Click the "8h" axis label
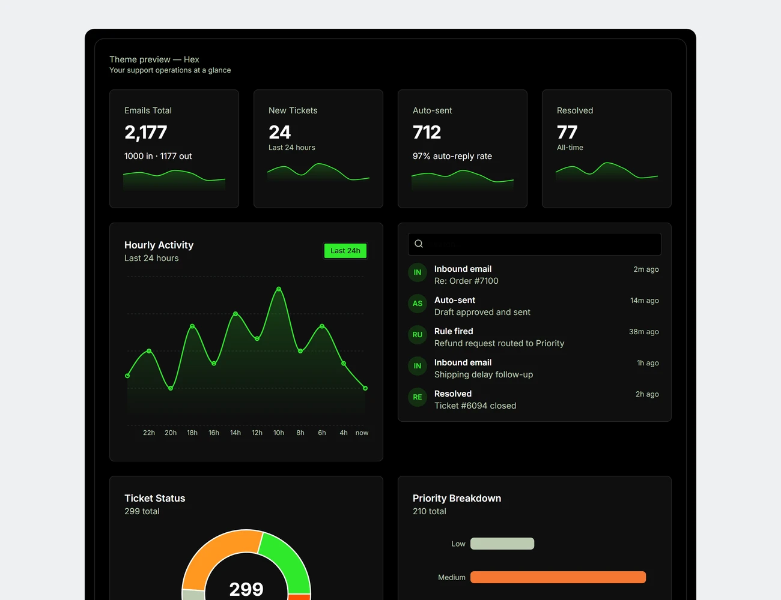The image size is (781, 600). pos(300,433)
